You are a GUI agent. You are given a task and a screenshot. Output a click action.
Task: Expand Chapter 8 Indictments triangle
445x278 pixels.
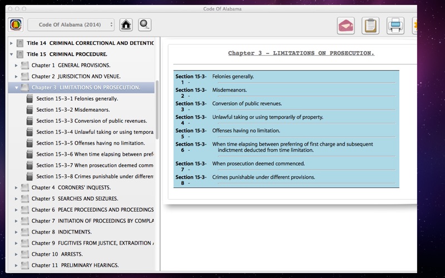[16, 232]
